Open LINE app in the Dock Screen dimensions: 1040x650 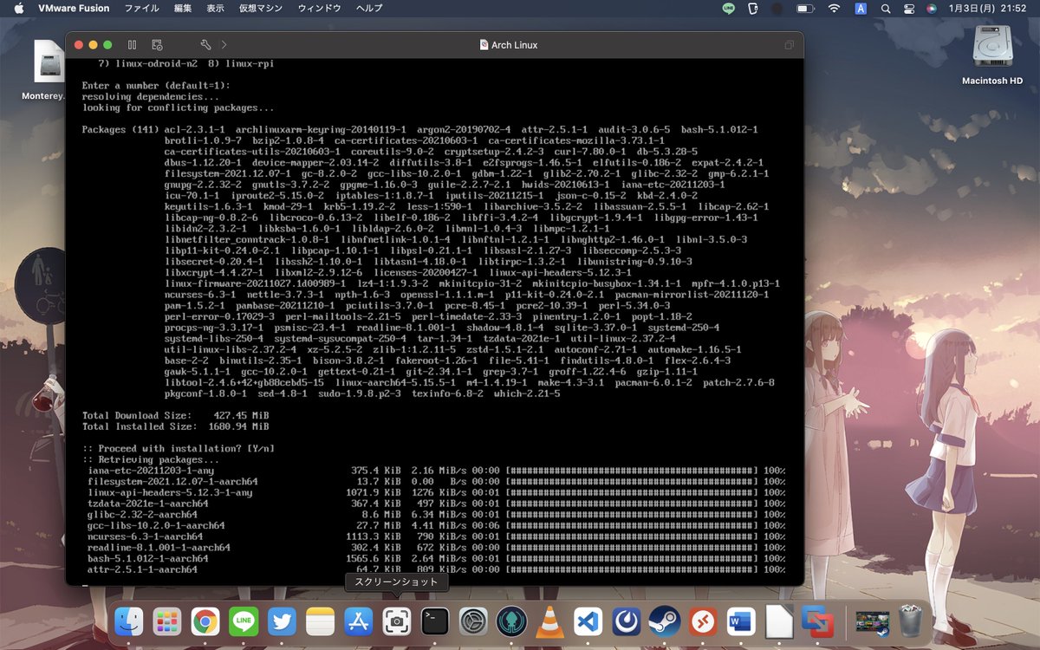point(244,621)
